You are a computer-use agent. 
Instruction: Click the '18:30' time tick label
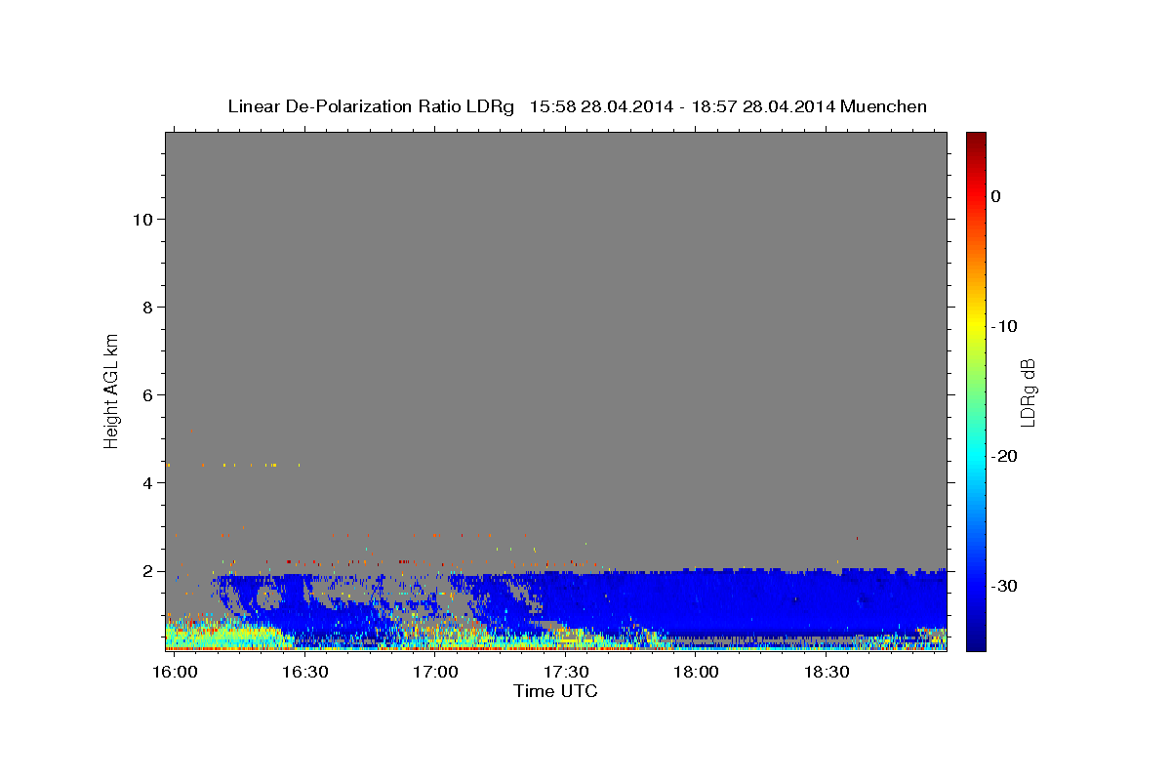tap(828, 673)
